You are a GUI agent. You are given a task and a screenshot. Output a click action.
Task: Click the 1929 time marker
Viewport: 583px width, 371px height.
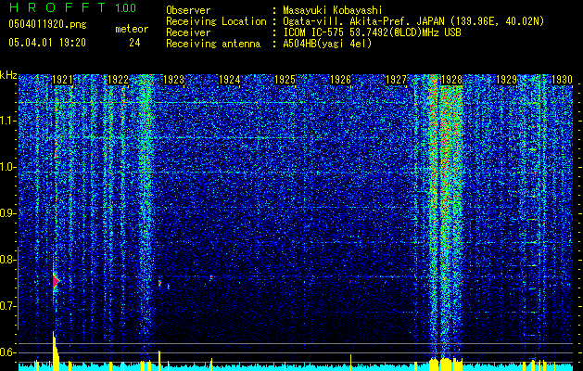[x=507, y=80]
